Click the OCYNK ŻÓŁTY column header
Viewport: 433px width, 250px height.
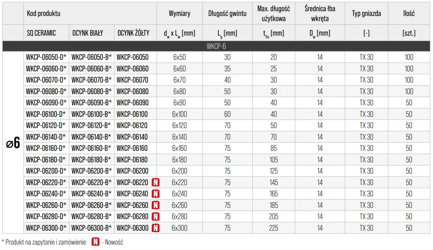click(x=133, y=33)
